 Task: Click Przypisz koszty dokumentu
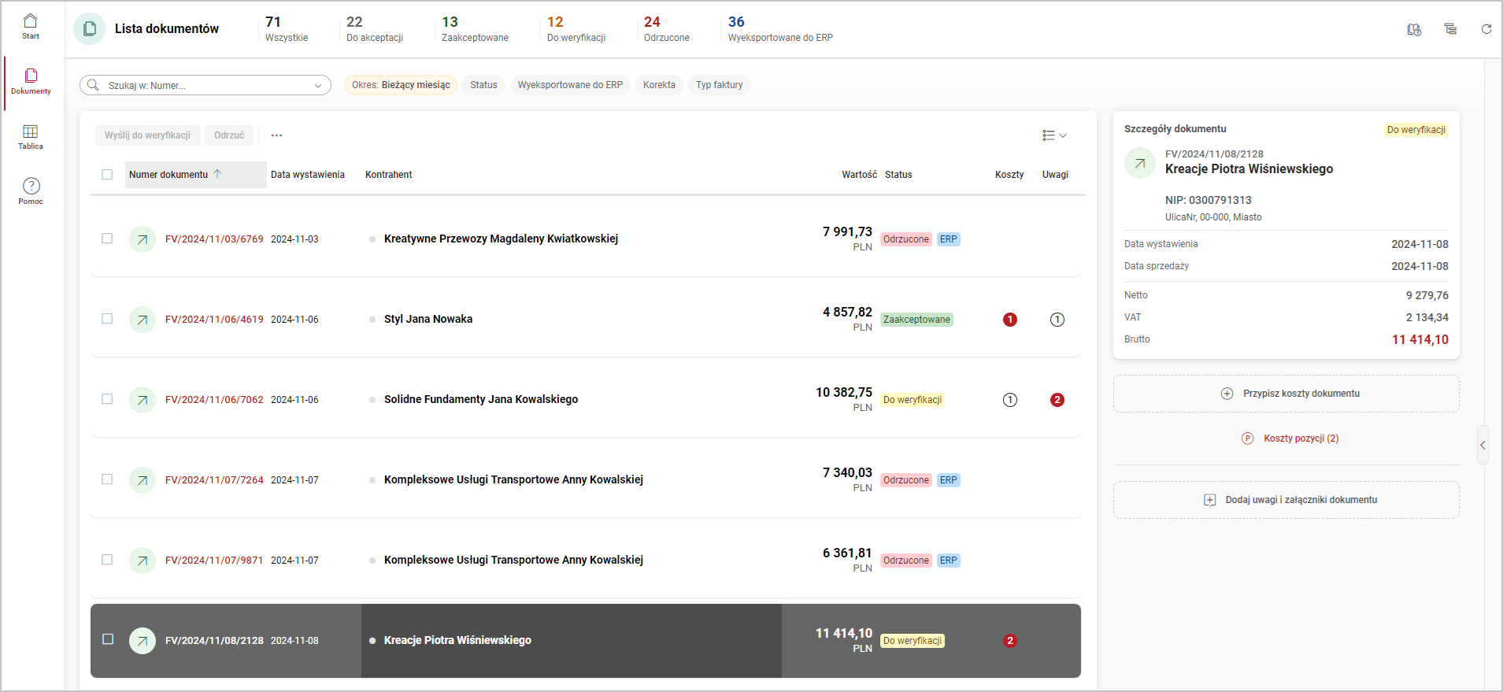tap(1286, 394)
